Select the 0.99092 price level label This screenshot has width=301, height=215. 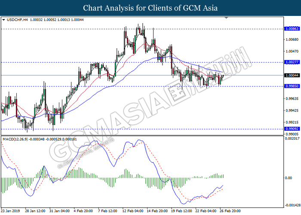292,129
